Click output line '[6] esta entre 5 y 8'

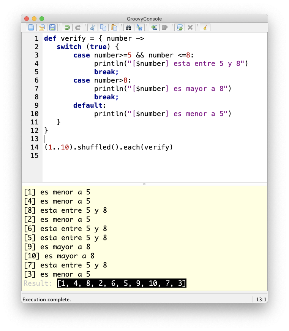coord(65,229)
